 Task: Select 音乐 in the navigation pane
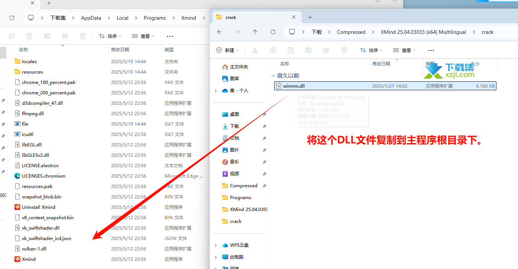pos(234,162)
